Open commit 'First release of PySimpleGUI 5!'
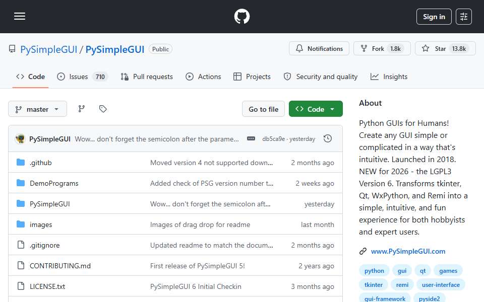Screen dimensions: 484x302 198,266
